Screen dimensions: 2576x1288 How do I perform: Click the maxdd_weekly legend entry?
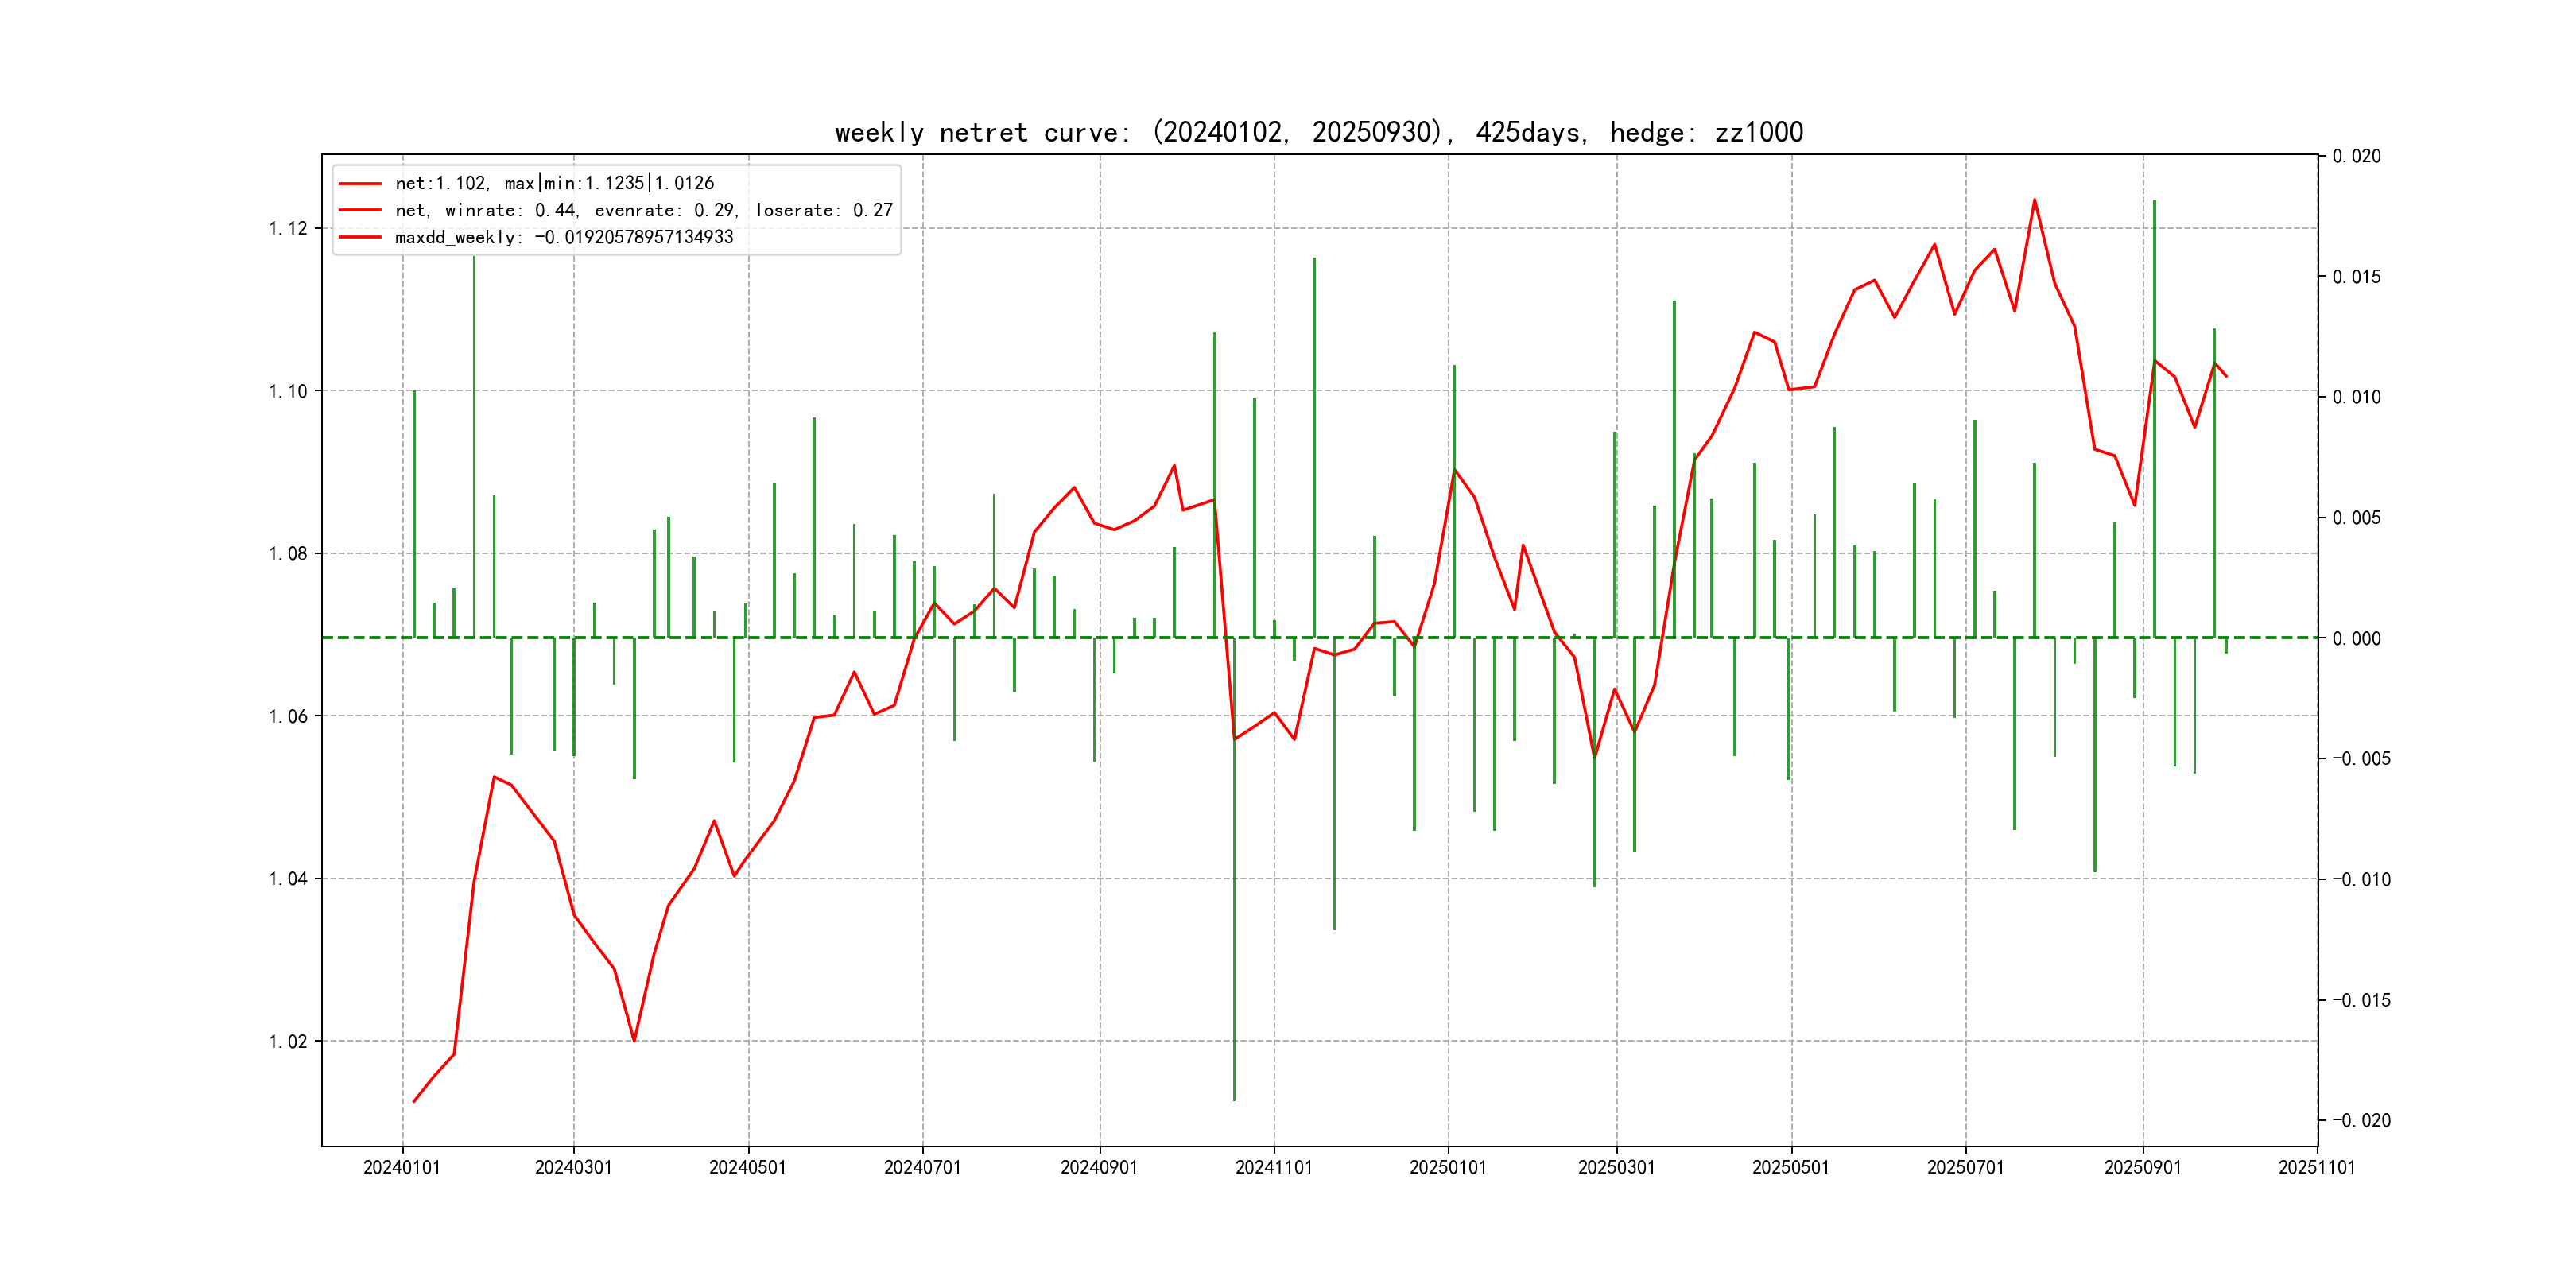click(x=564, y=237)
